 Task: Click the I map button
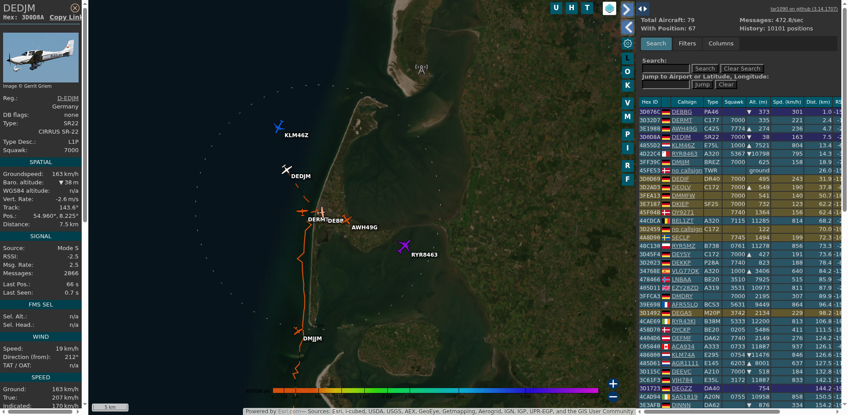click(x=628, y=148)
